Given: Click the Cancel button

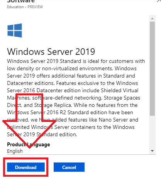Looking at the screenshot, I should tap(69, 167).
